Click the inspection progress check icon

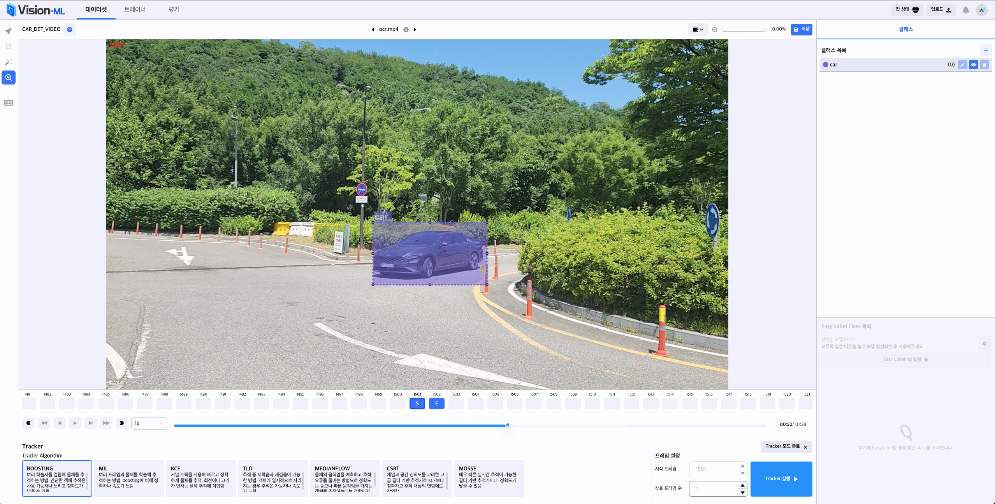pos(715,30)
